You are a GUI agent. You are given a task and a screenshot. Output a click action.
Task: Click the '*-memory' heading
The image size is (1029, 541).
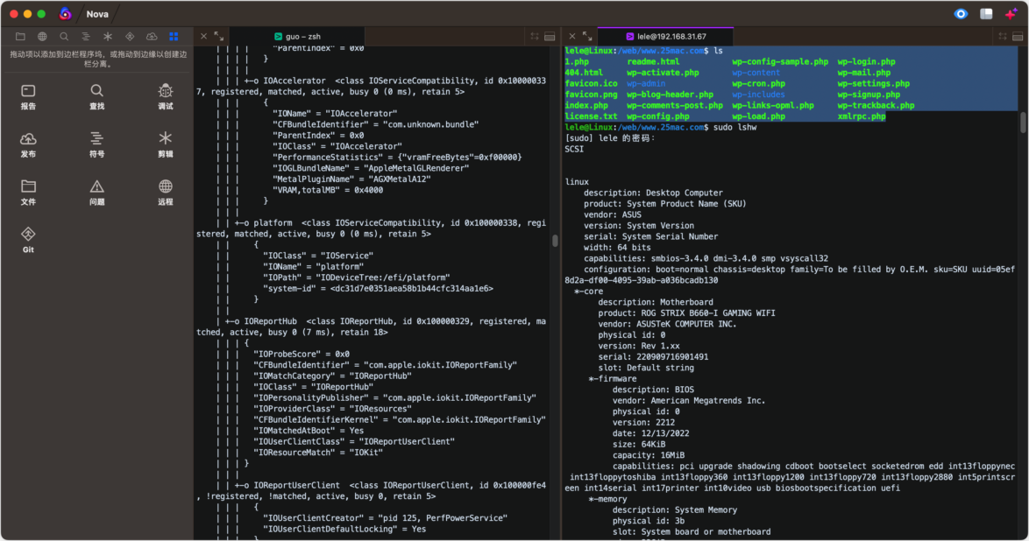click(x=607, y=499)
